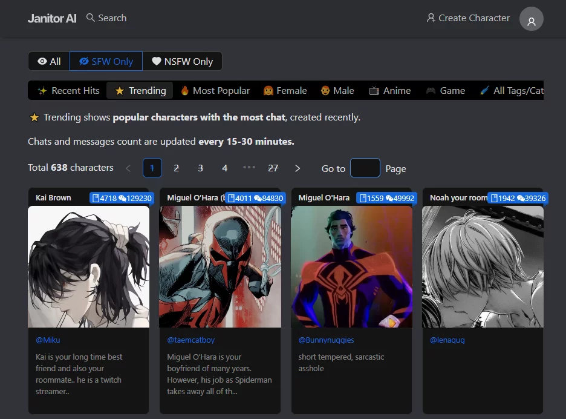Open the Kai Brown character thumbnail
Viewport: 566px width, 419px height.
click(x=89, y=266)
